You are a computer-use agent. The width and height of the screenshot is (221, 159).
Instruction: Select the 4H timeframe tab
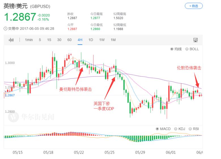pyautogui.click(x=80, y=40)
